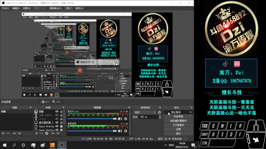Select the 图像 source row
Screen dimensions: 266x149
point(49,112)
